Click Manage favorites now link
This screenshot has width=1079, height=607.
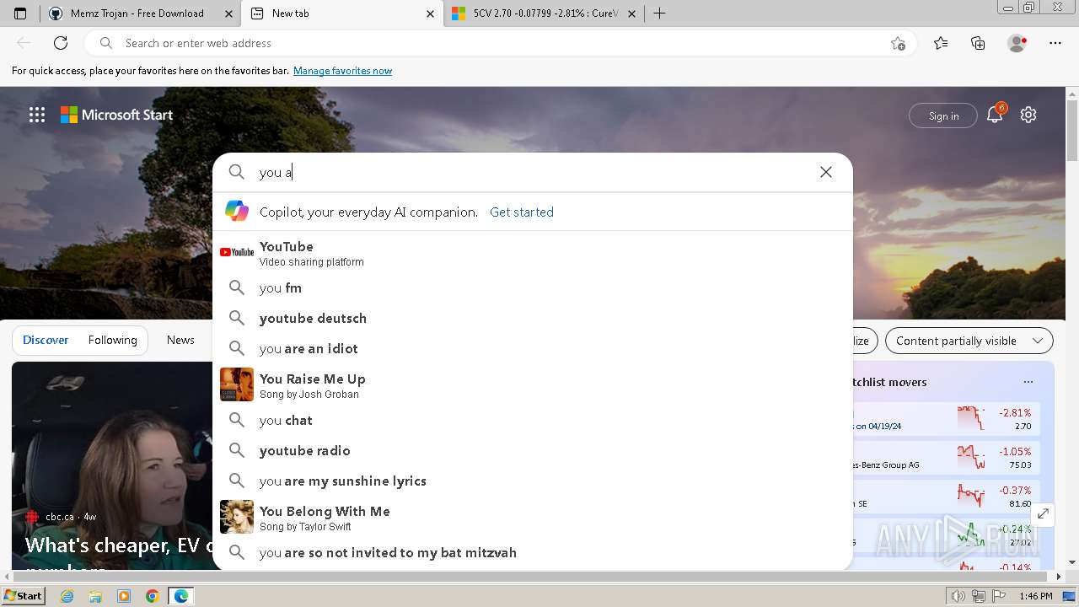click(342, 71)
